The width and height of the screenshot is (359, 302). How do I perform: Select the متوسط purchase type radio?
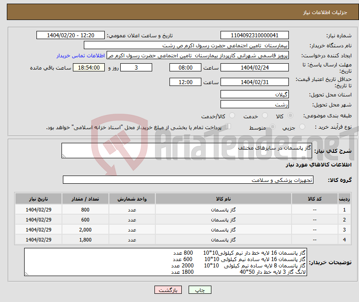(273, 126)
